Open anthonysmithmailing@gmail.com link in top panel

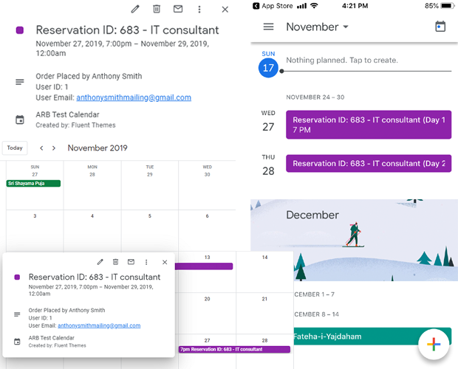[134, 97]
